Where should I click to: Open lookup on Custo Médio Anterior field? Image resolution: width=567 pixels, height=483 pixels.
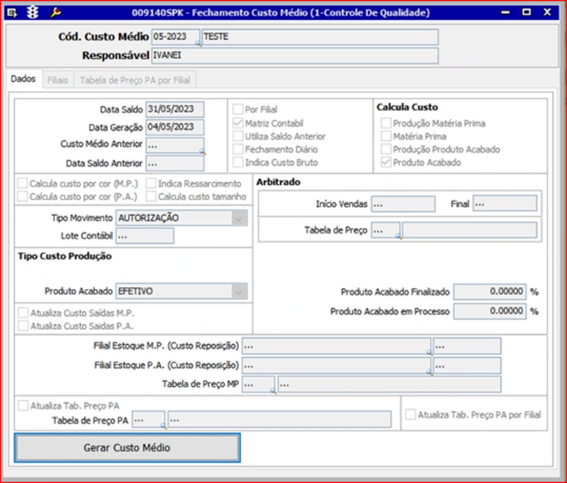(x=201, y=152)
